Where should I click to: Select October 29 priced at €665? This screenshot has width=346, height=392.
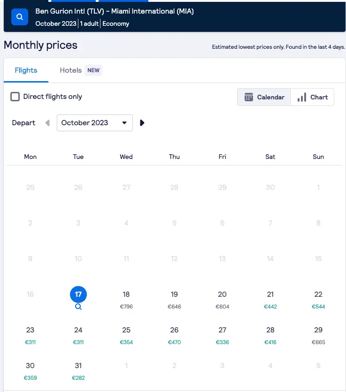[318, 335]
